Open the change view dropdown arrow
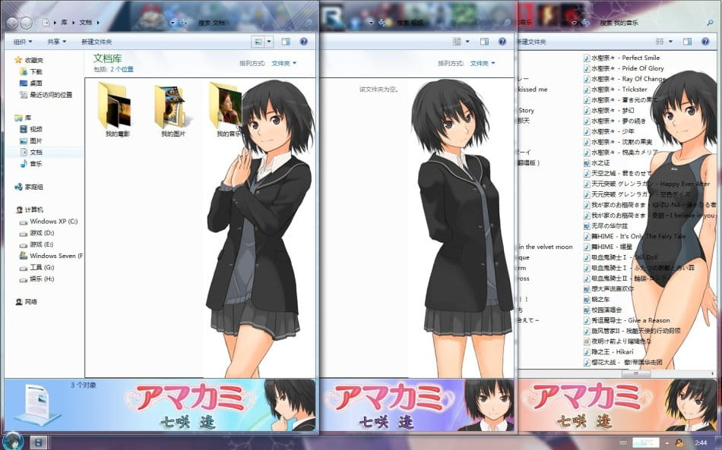This screenshot has height=450, width=722. (x=269, y=41)
